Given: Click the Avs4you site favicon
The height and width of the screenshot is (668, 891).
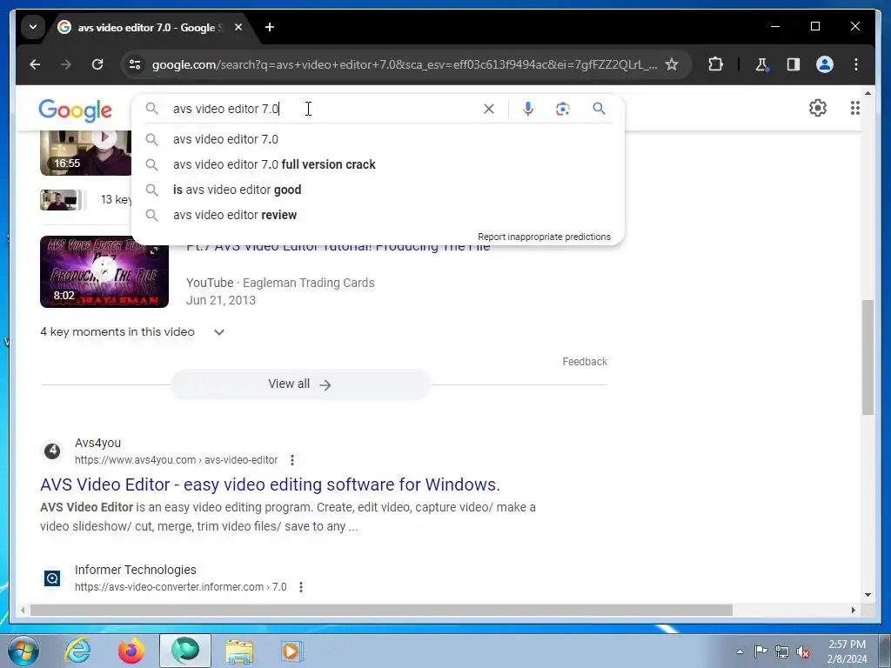Looking at the screenshot, I should (52, 451).
